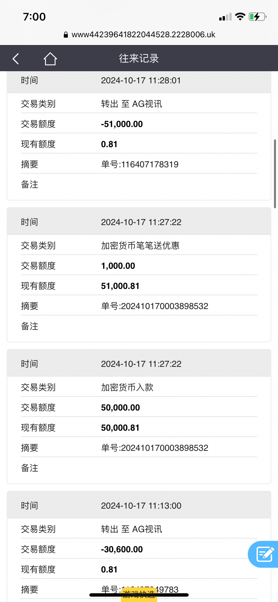Viewport: 278px width, 602px height.
Task: Tap the 加密货币笔笔送优惠 transaction type
Action: 140,246
